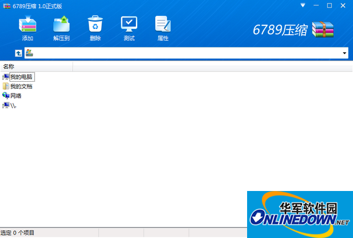
Task: Expand the address bar dropdown
Action: point(344,53)
